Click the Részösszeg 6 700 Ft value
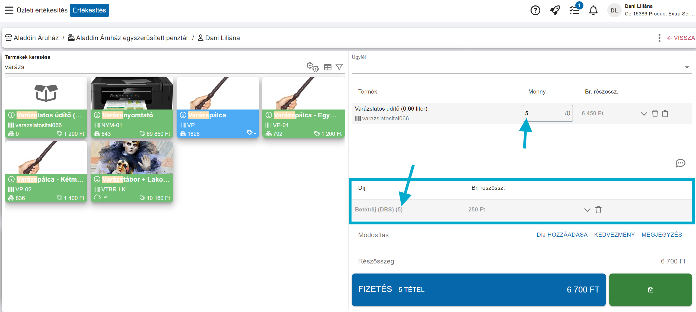The image size is (696, 312). click(673, 261)
